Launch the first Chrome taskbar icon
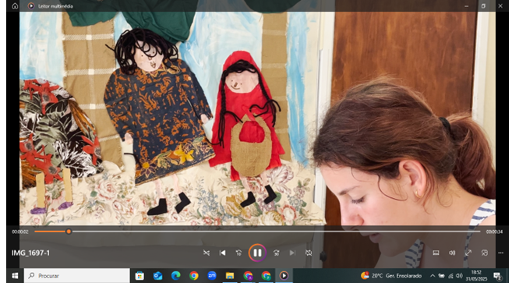Viewport: 512px width, 283px height. click(x=193, y=275)
